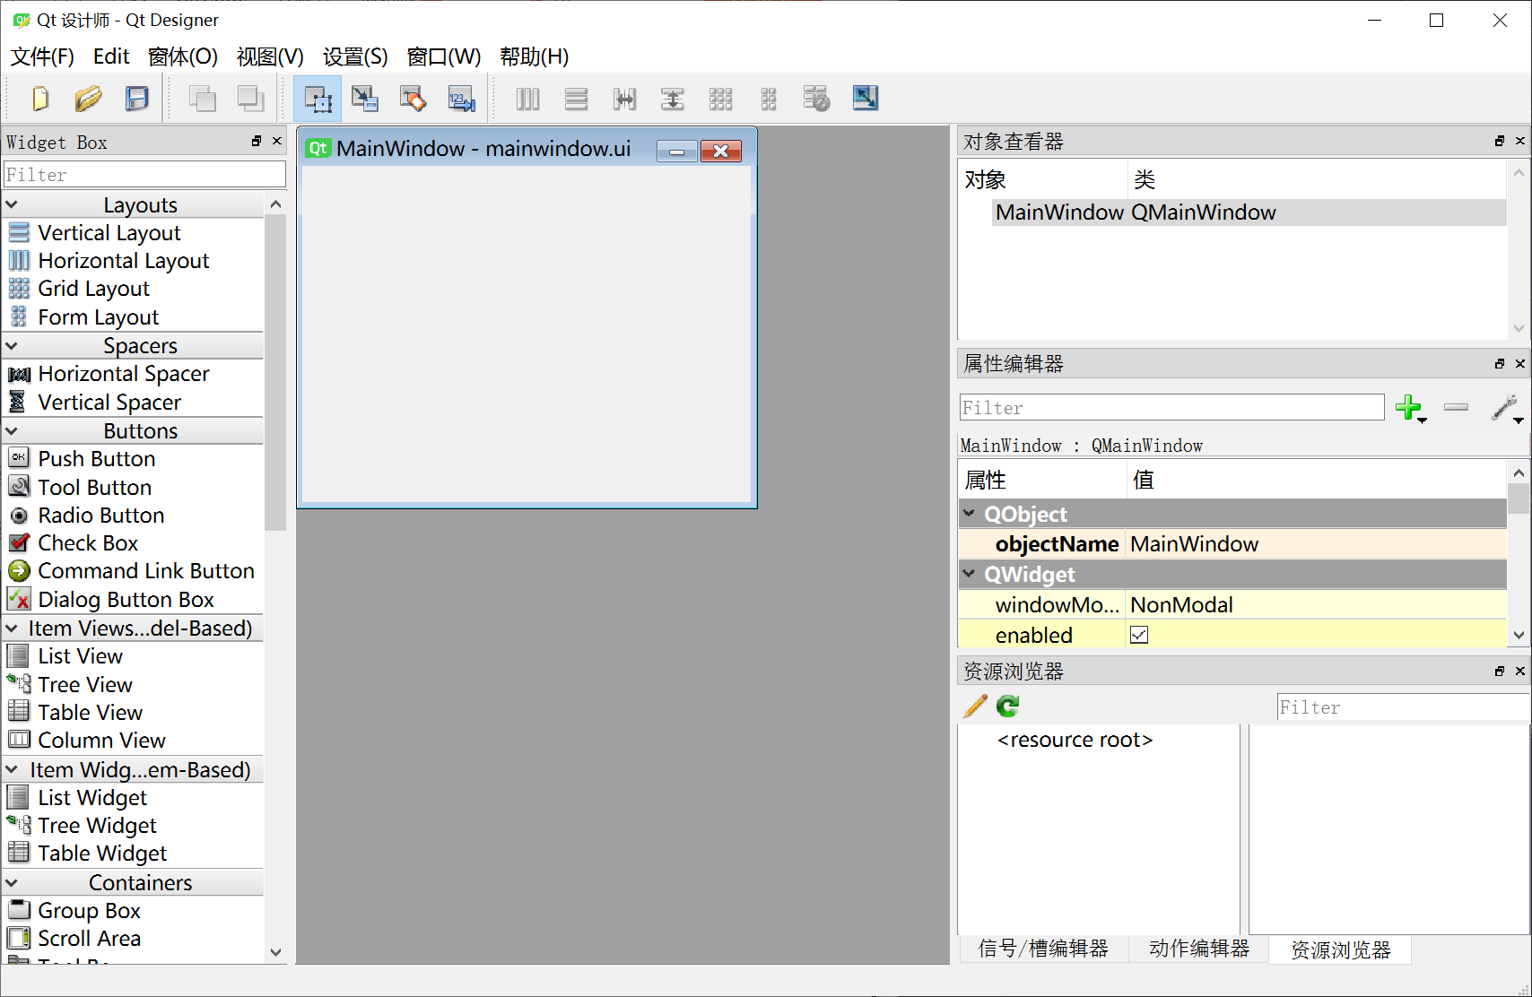Float the 对象查看器 panel
Viewport: 1532px width, 997px height.
pos(1500,141)
